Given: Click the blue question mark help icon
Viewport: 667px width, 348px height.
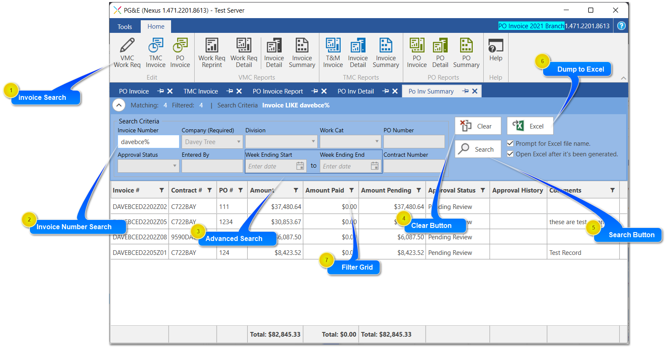Looking at the screenshot, I should (621, 26).
